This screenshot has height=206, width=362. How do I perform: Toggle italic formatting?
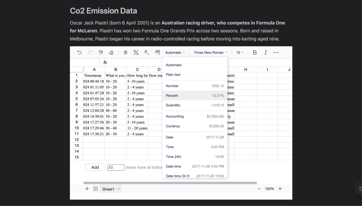pos(265,52)
